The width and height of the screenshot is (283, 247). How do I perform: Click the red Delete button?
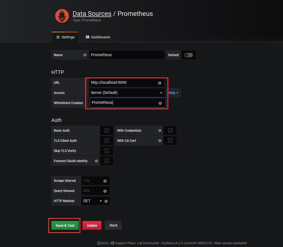pos(92,225)
